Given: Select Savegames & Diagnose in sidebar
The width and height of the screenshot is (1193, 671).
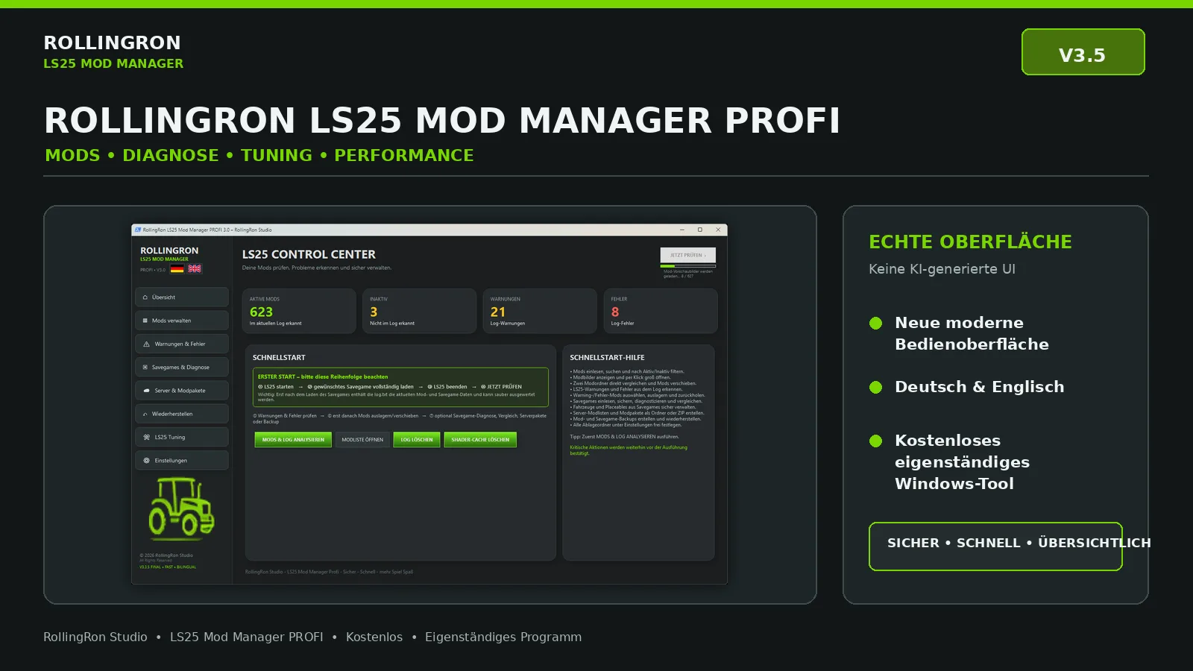Looking at the screenshot, I should [x=182, y=367].
